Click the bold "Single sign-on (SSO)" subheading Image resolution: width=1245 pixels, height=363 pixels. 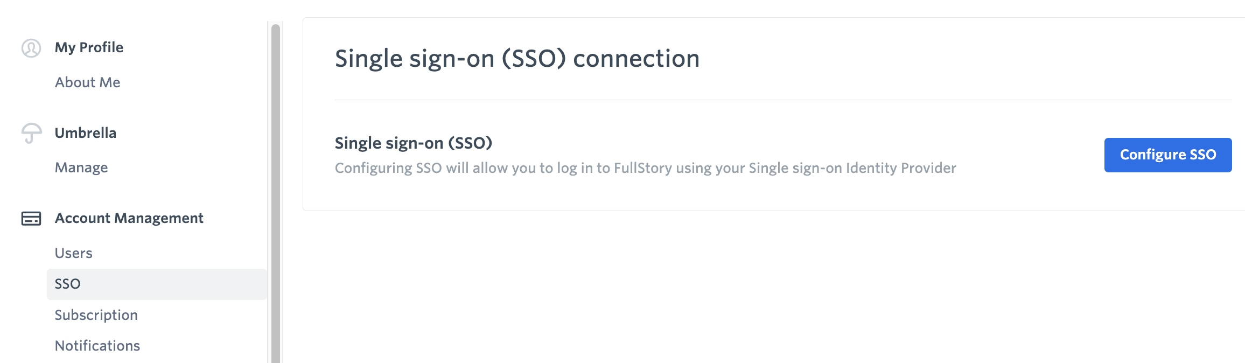click(x=413, y=143)
